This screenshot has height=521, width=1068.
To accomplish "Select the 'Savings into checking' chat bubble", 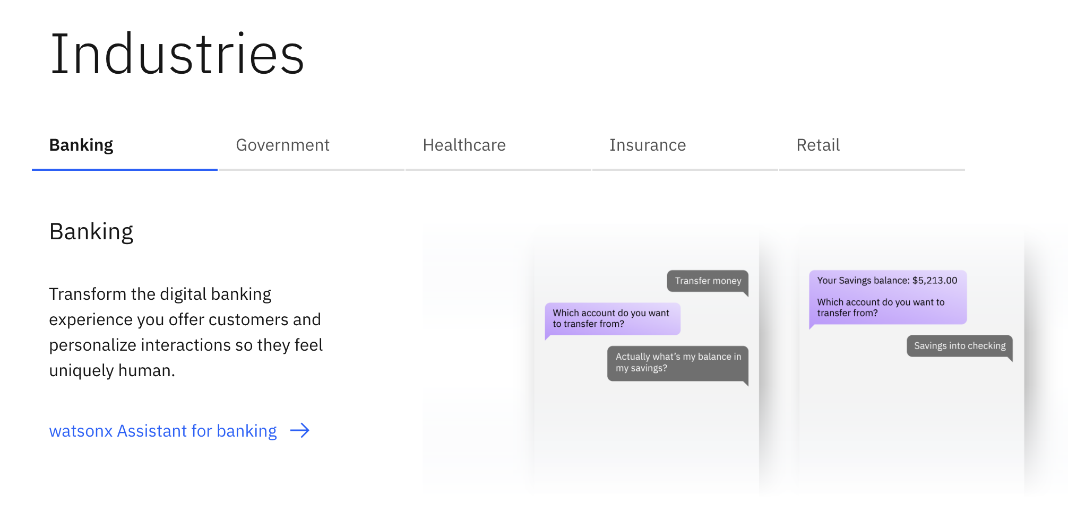I will pos(959,346).
